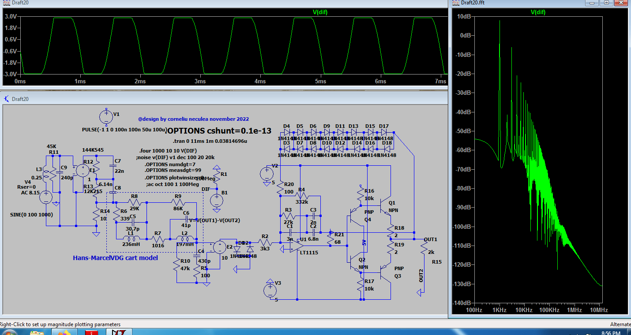
Task: Click the .tran 0 11ms directive
Action: [x=210, y=141]
